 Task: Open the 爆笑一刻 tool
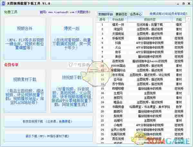click(x=72, y=39)
